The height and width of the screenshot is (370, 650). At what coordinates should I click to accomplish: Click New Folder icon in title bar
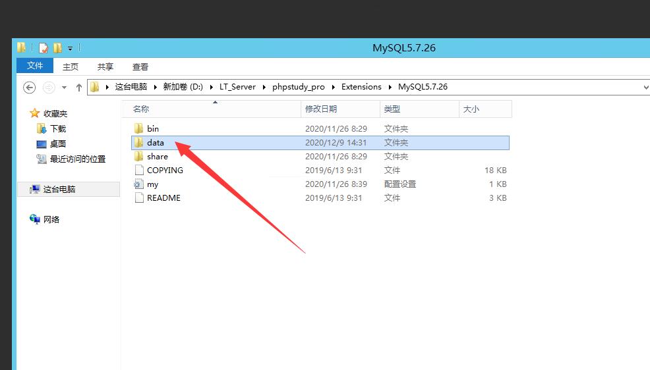tap(58, 48)
